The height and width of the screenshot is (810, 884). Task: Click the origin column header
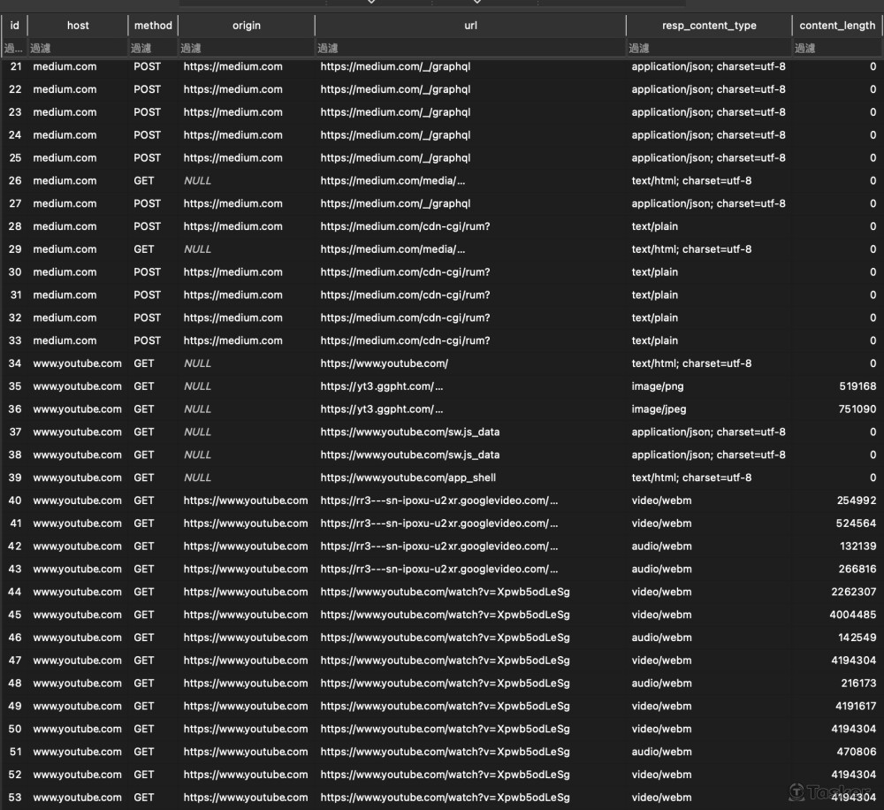(246, 26)
